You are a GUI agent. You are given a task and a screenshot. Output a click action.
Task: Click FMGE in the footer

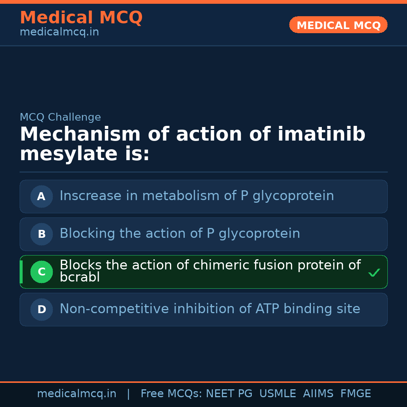(x=355, y=394)
